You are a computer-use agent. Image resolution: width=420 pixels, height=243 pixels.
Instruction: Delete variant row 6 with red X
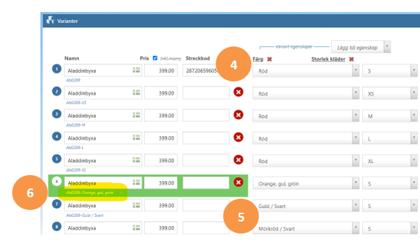click(239, 182)
